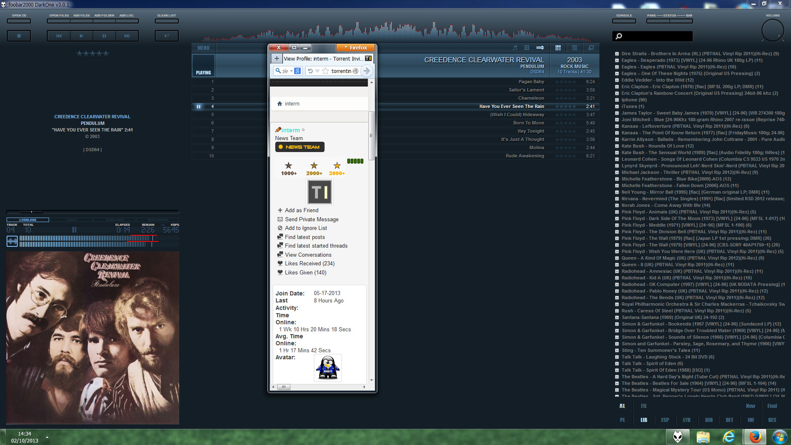Viewport: 791px width, 445px height.
Task: Open Likes Received (234) link
Action: coord(309,263)
